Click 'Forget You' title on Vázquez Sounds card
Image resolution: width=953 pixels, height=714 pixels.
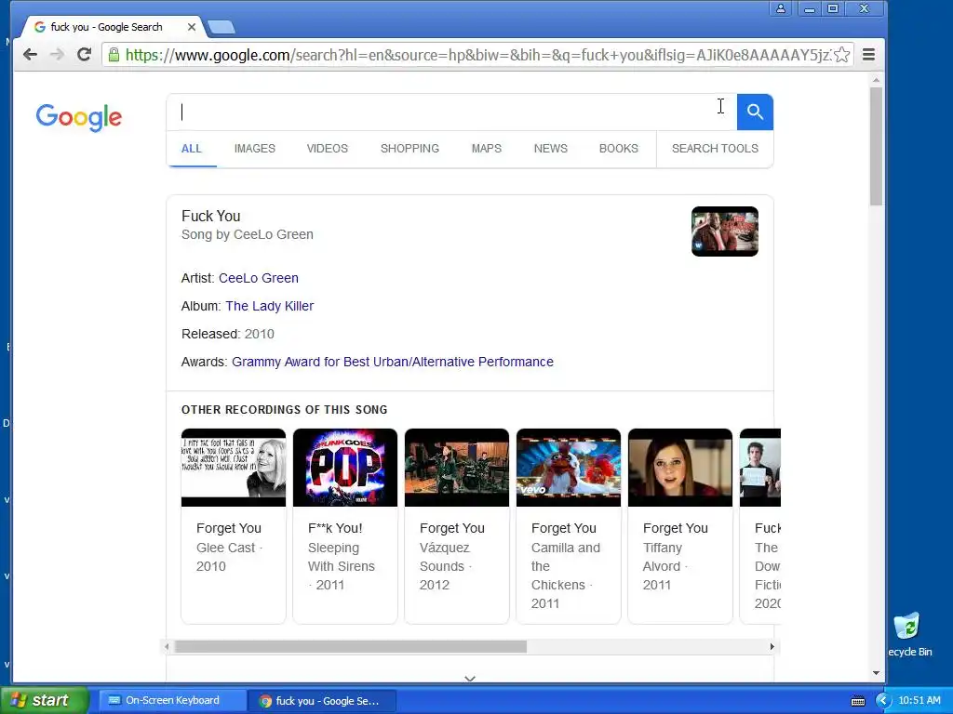(452, 528)
